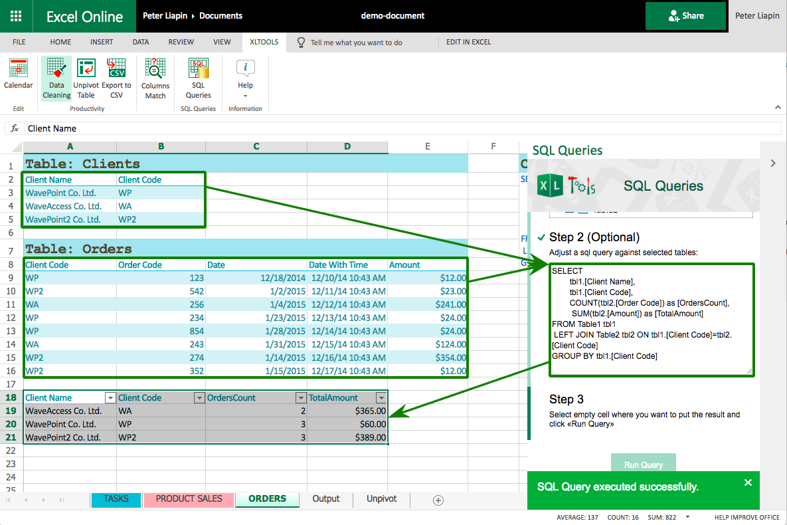The width and height of the screenshot is (787, 525).
Task: Switch to the Output sheet tab
Action: click(x=325, y=499)
